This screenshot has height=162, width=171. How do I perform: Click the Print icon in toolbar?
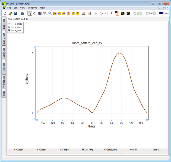(x=23, y=13)
